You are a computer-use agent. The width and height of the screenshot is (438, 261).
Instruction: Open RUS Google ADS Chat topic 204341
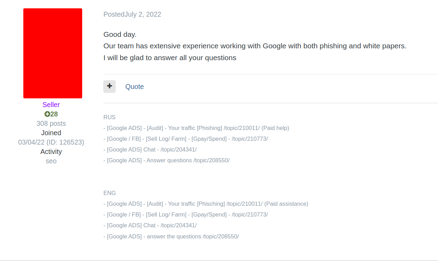[x=150, y=149]
